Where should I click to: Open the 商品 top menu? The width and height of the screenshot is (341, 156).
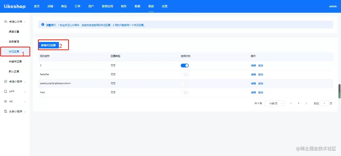64,6
